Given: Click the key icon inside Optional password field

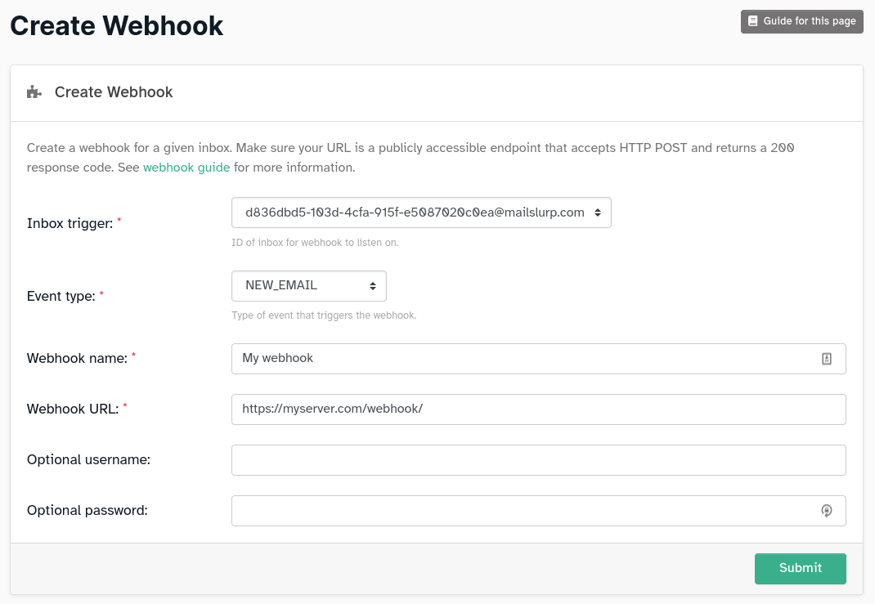Looking at the screenshot, I should (826, 511).
